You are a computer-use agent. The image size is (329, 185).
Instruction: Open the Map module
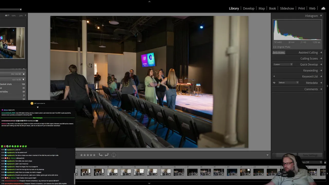click(x=262, y=8)
